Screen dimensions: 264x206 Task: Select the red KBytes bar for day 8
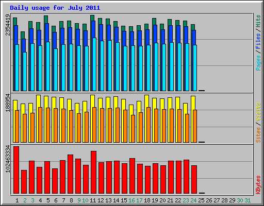tap(71, 174)
